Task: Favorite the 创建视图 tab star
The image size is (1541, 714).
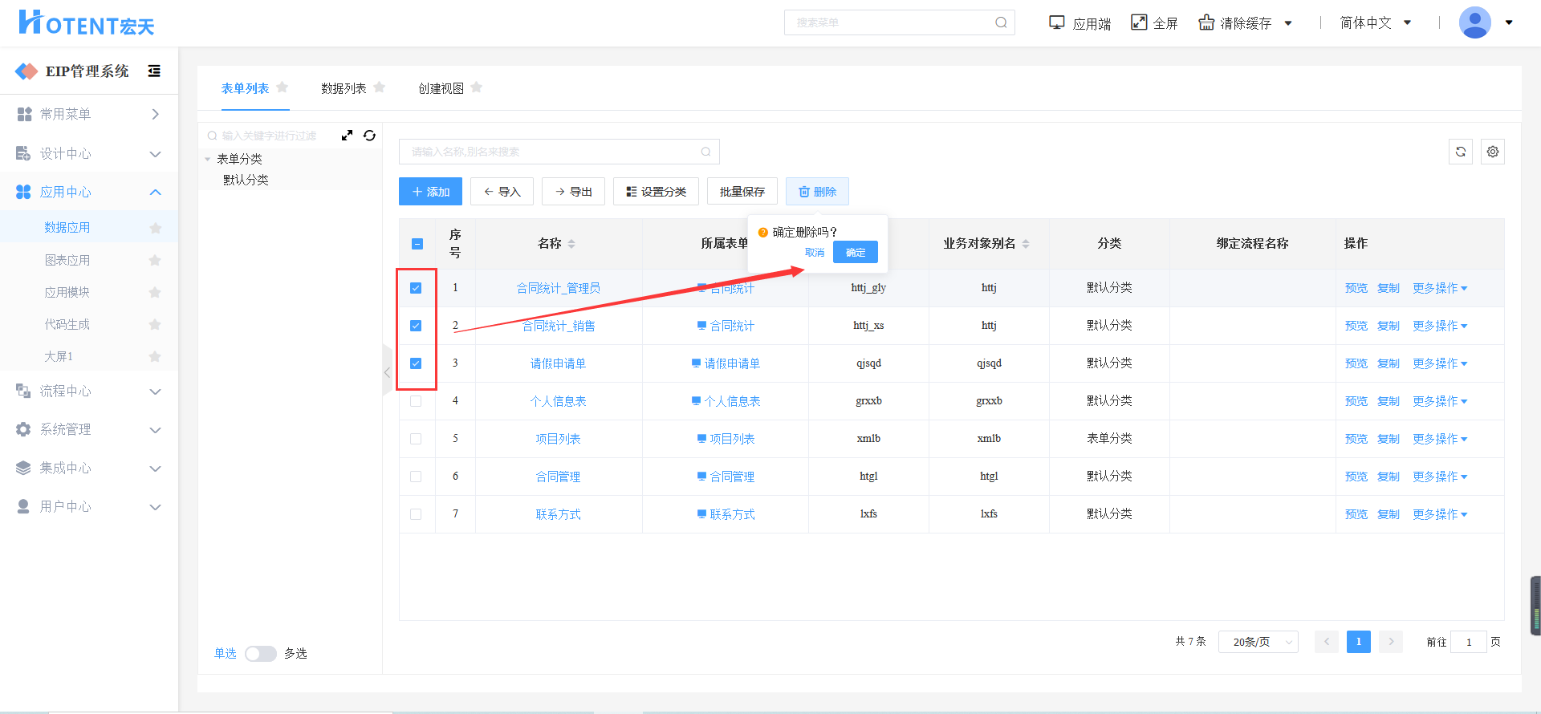Action: [x=477, y=87]
